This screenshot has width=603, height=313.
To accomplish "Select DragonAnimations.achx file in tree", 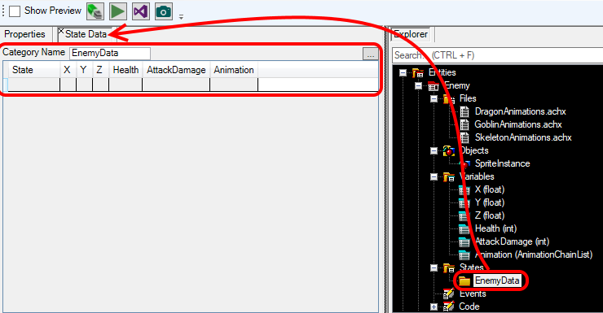I will point(521,111).
